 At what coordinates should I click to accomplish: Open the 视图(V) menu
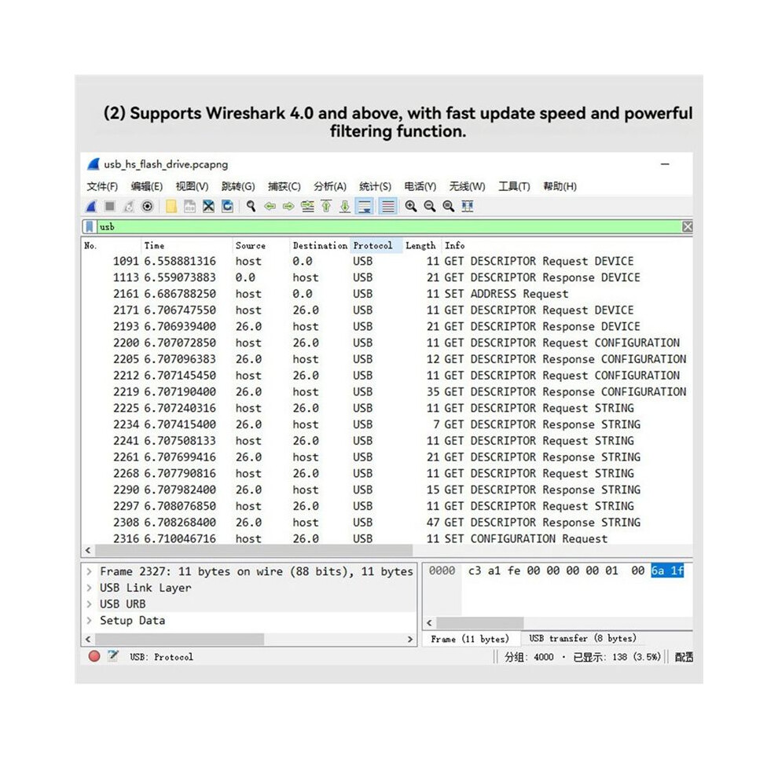192,186
